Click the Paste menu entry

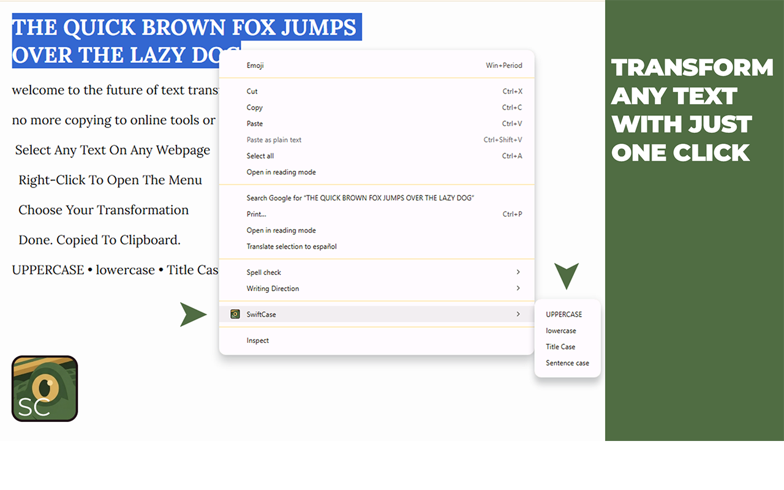(x=377, y=124)
